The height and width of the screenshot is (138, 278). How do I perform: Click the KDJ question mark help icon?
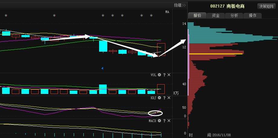click(164, 98)
